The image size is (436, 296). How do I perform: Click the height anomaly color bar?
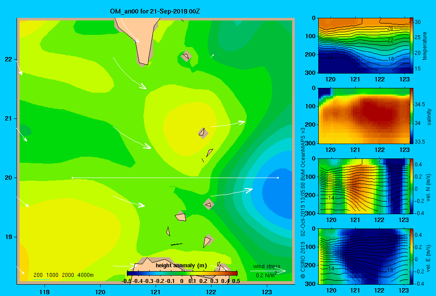pyautogui.click(x=182, y=273)
